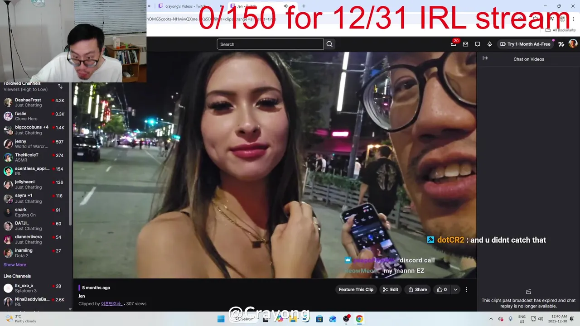This screenshot has height=326, width=580.
Task: Open Microsoft Store from taskbar
Action: (x=319, y=319)
